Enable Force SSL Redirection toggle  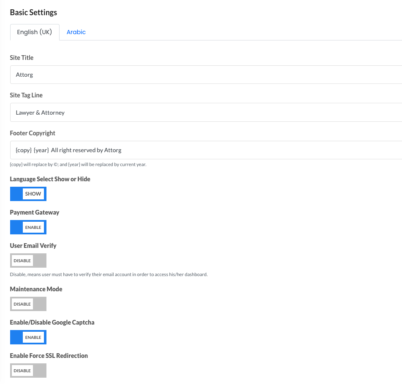(28, 371)
